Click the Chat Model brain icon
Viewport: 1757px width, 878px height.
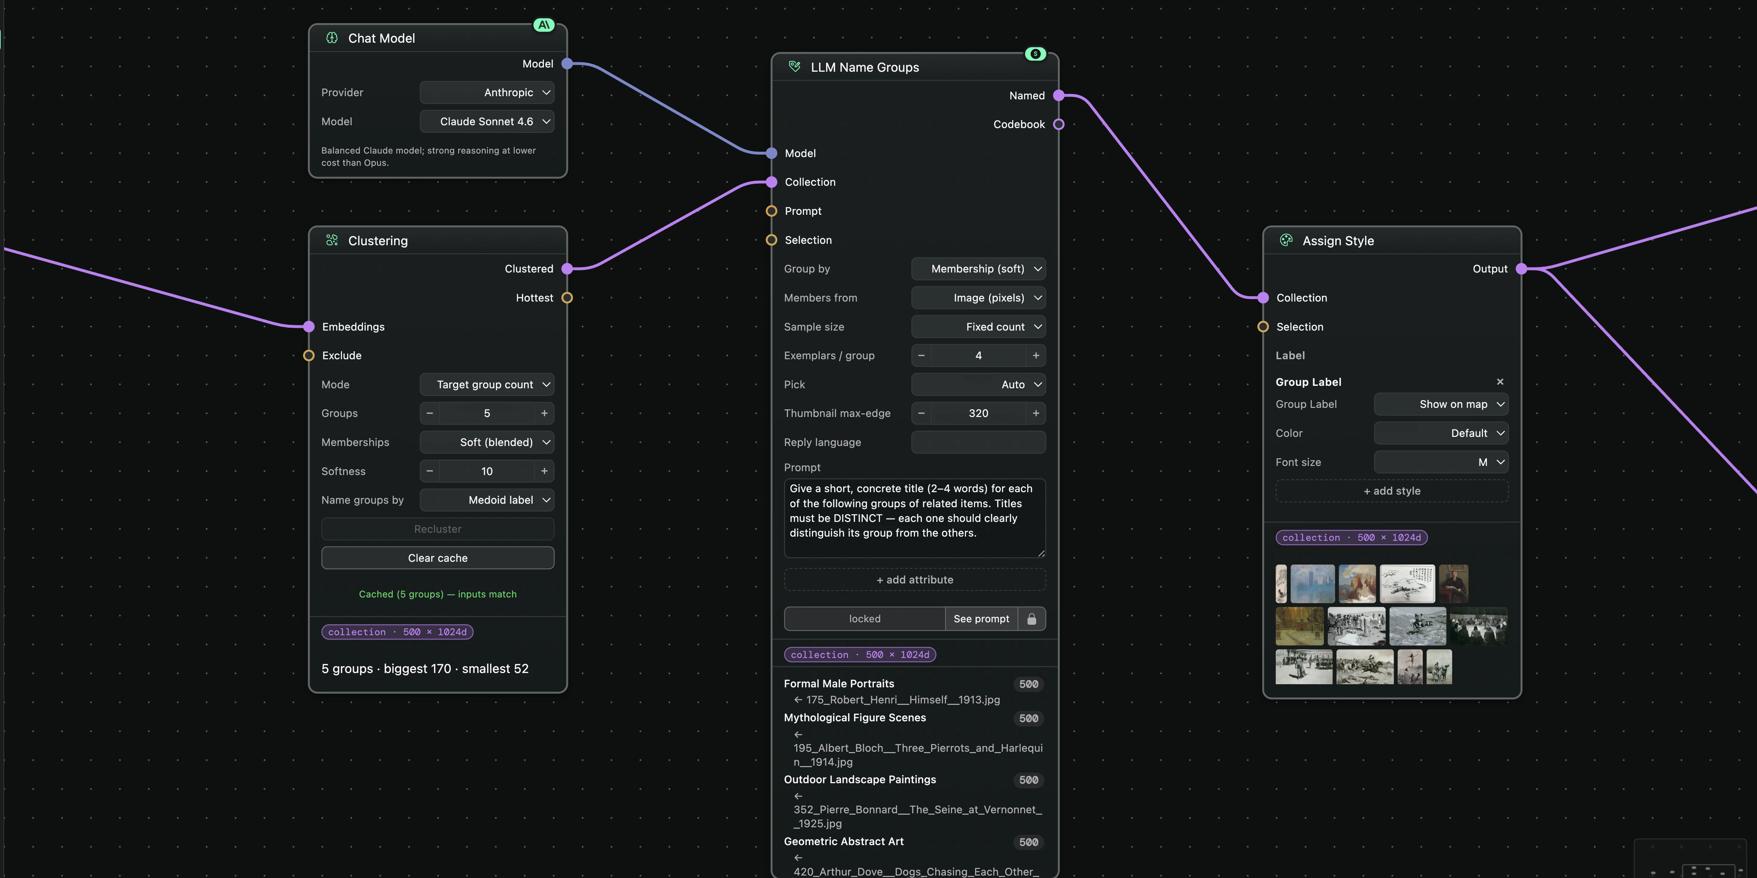(x=332, y=38)
